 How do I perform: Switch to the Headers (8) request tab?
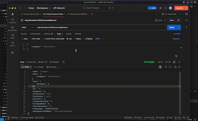point(48,34)
